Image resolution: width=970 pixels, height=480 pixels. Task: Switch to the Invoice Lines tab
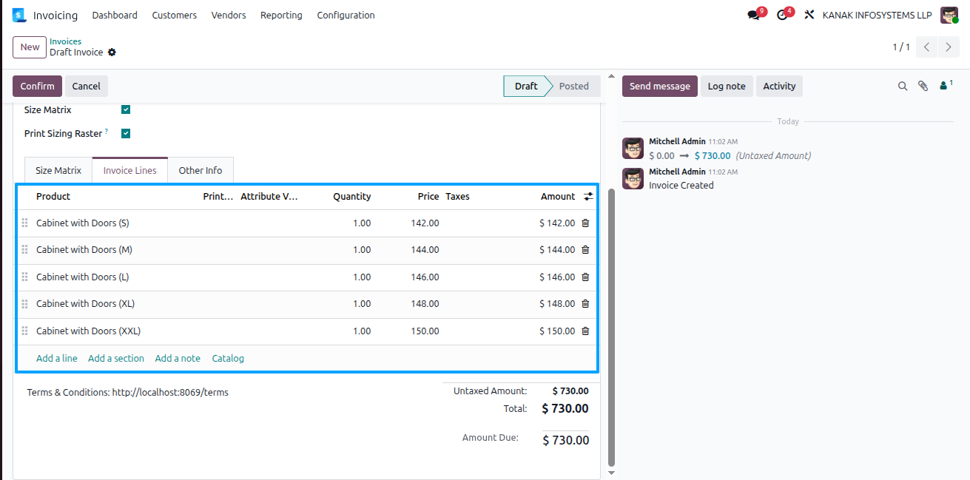129,170
